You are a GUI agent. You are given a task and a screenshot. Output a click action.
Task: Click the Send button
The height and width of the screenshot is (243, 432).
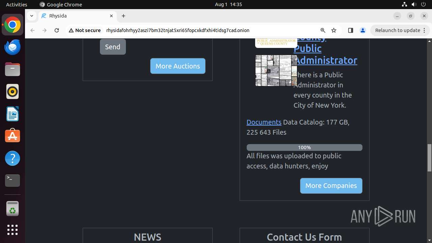pos(113,47)
